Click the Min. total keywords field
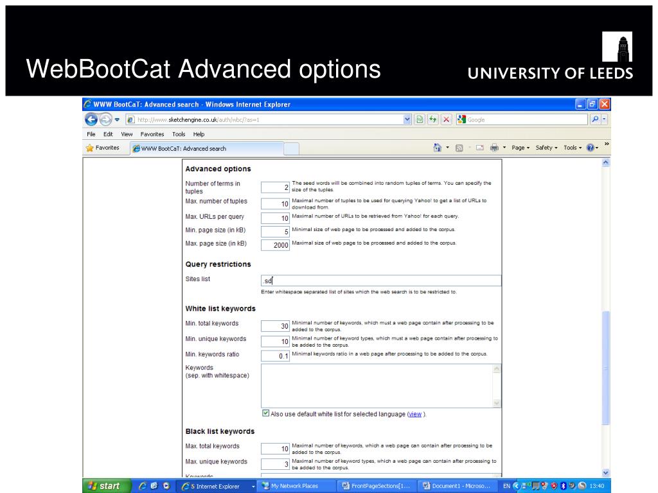Viewport: 658px width, 493px height. point(275,325)
